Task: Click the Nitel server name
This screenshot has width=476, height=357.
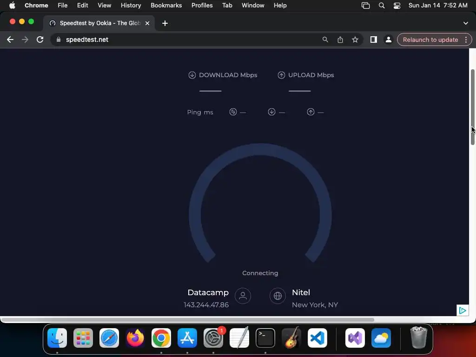Action: (x=301, y=292)
